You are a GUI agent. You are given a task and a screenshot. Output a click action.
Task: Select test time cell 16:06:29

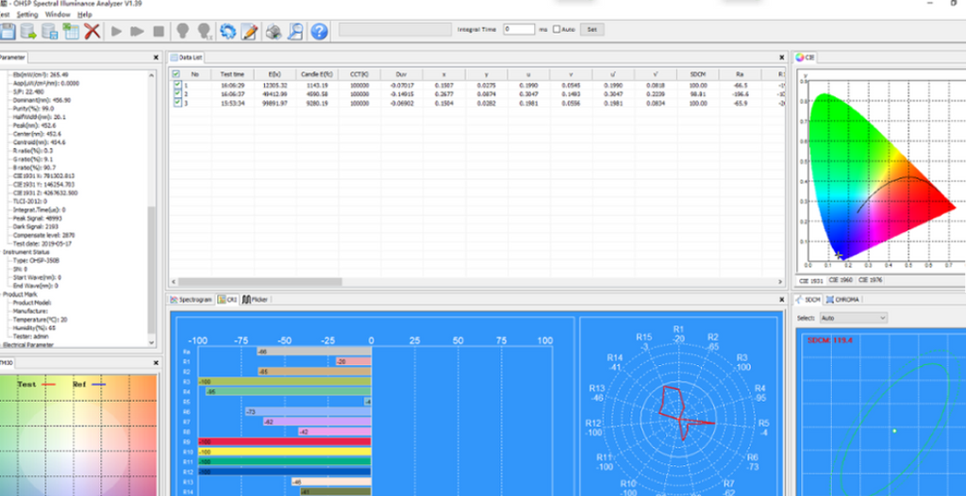[232, 85]
